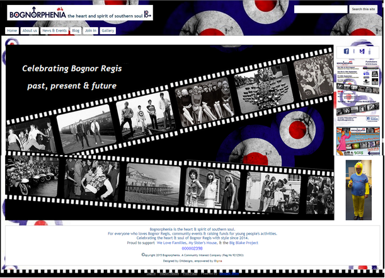Click the Bognorphenia logo banner

80,13
